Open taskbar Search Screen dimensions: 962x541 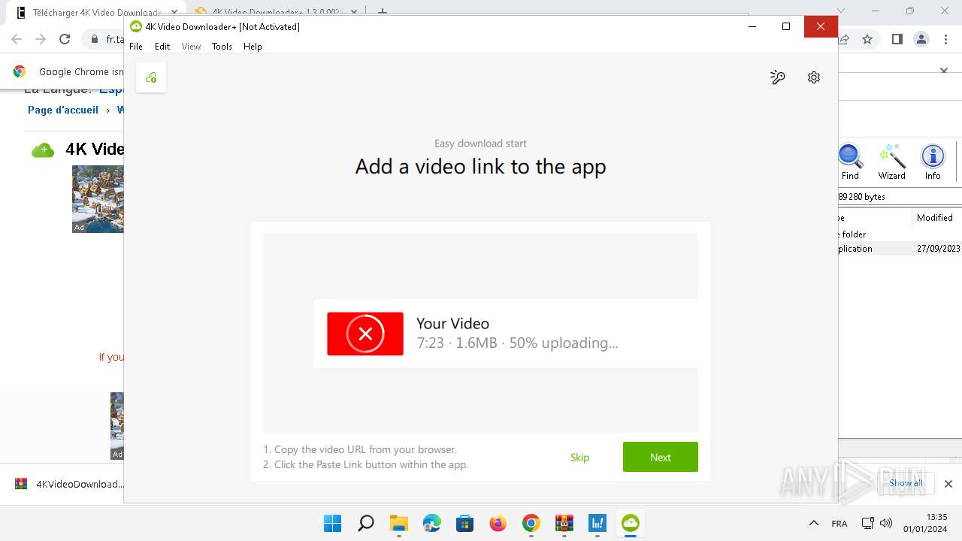click(366, 523)
